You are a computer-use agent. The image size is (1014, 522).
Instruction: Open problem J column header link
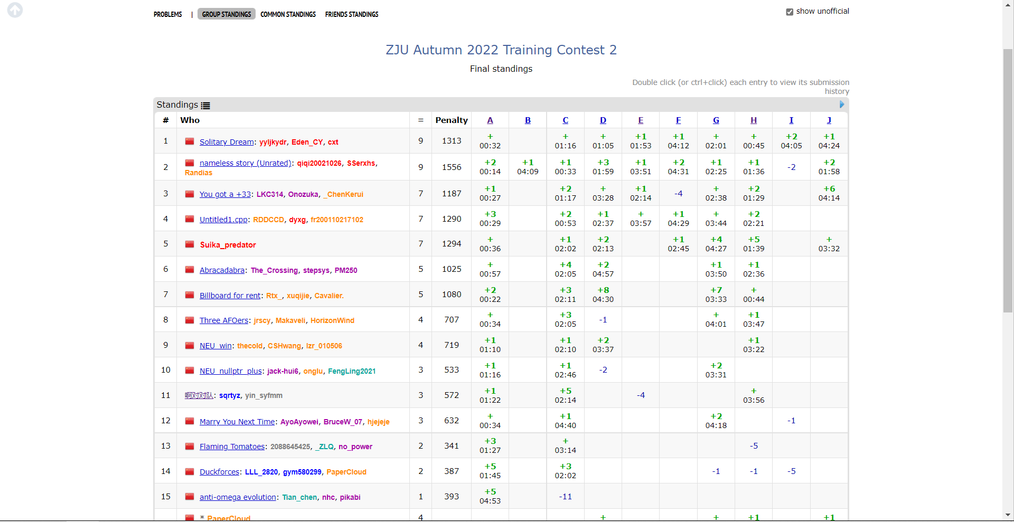point(829,120)
